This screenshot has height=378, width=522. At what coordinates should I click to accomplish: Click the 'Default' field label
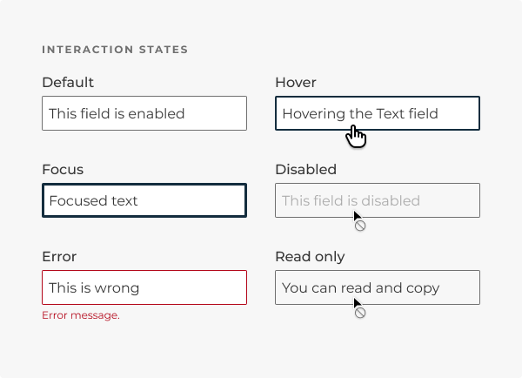coord(68,83)
